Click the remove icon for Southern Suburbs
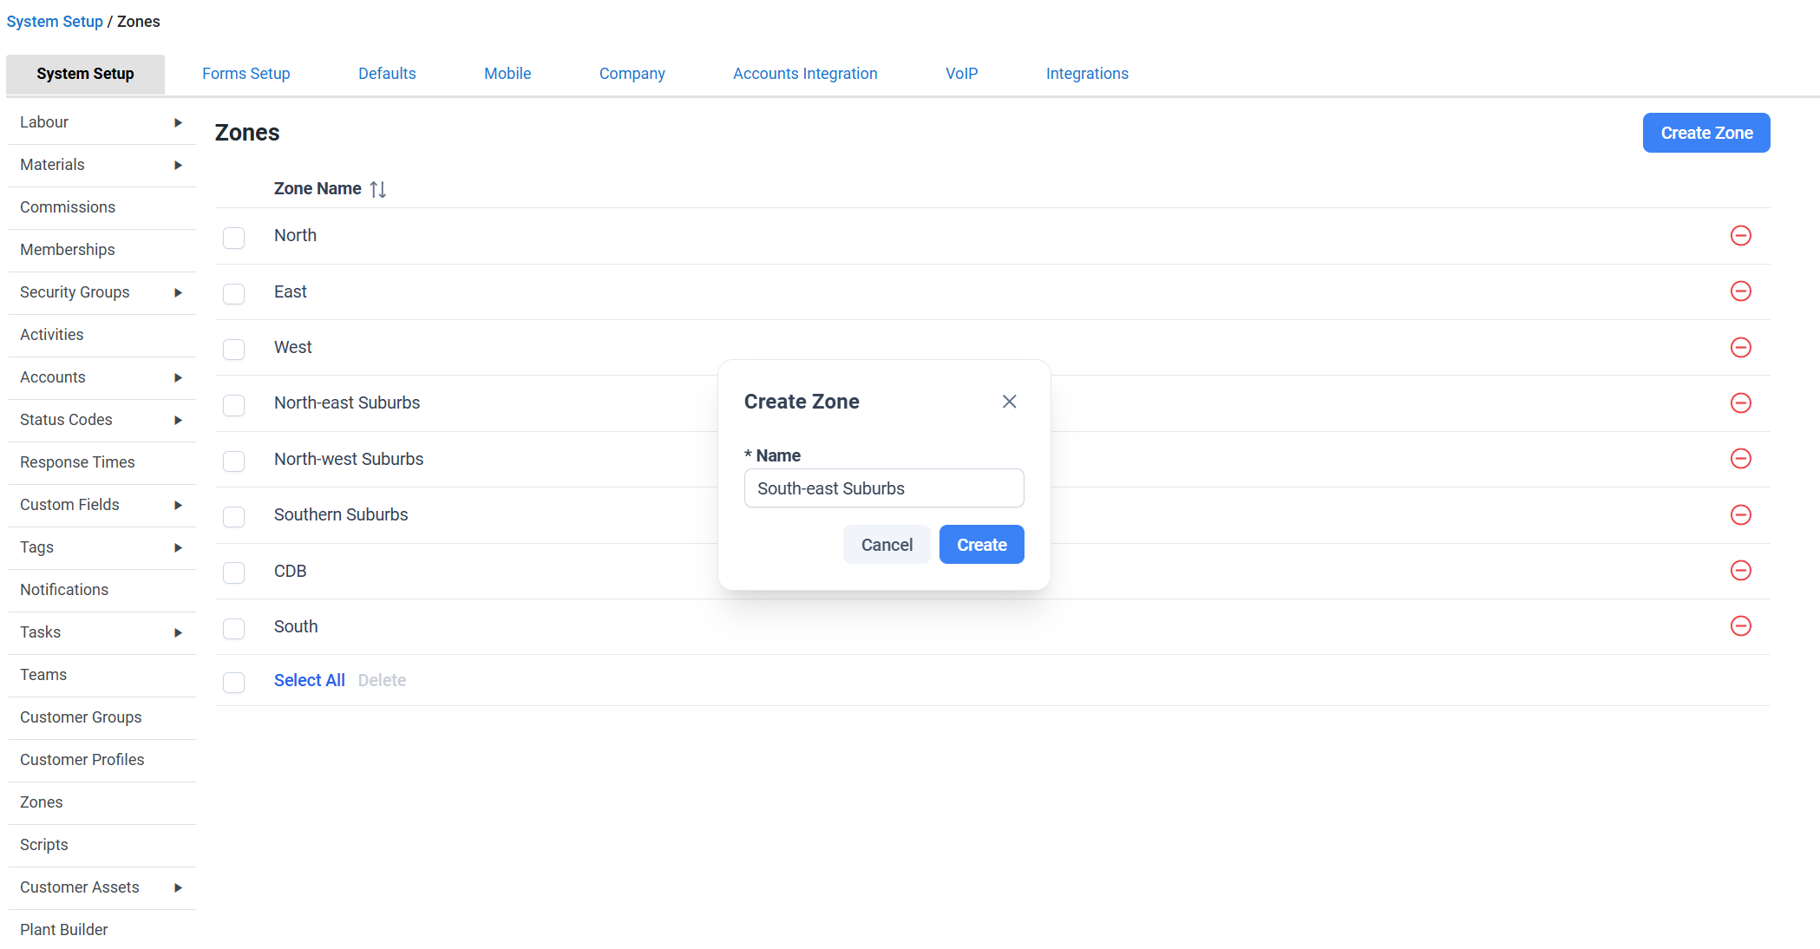The height and width of the screenshot is (949, 1820). [x=1740, y=515]
